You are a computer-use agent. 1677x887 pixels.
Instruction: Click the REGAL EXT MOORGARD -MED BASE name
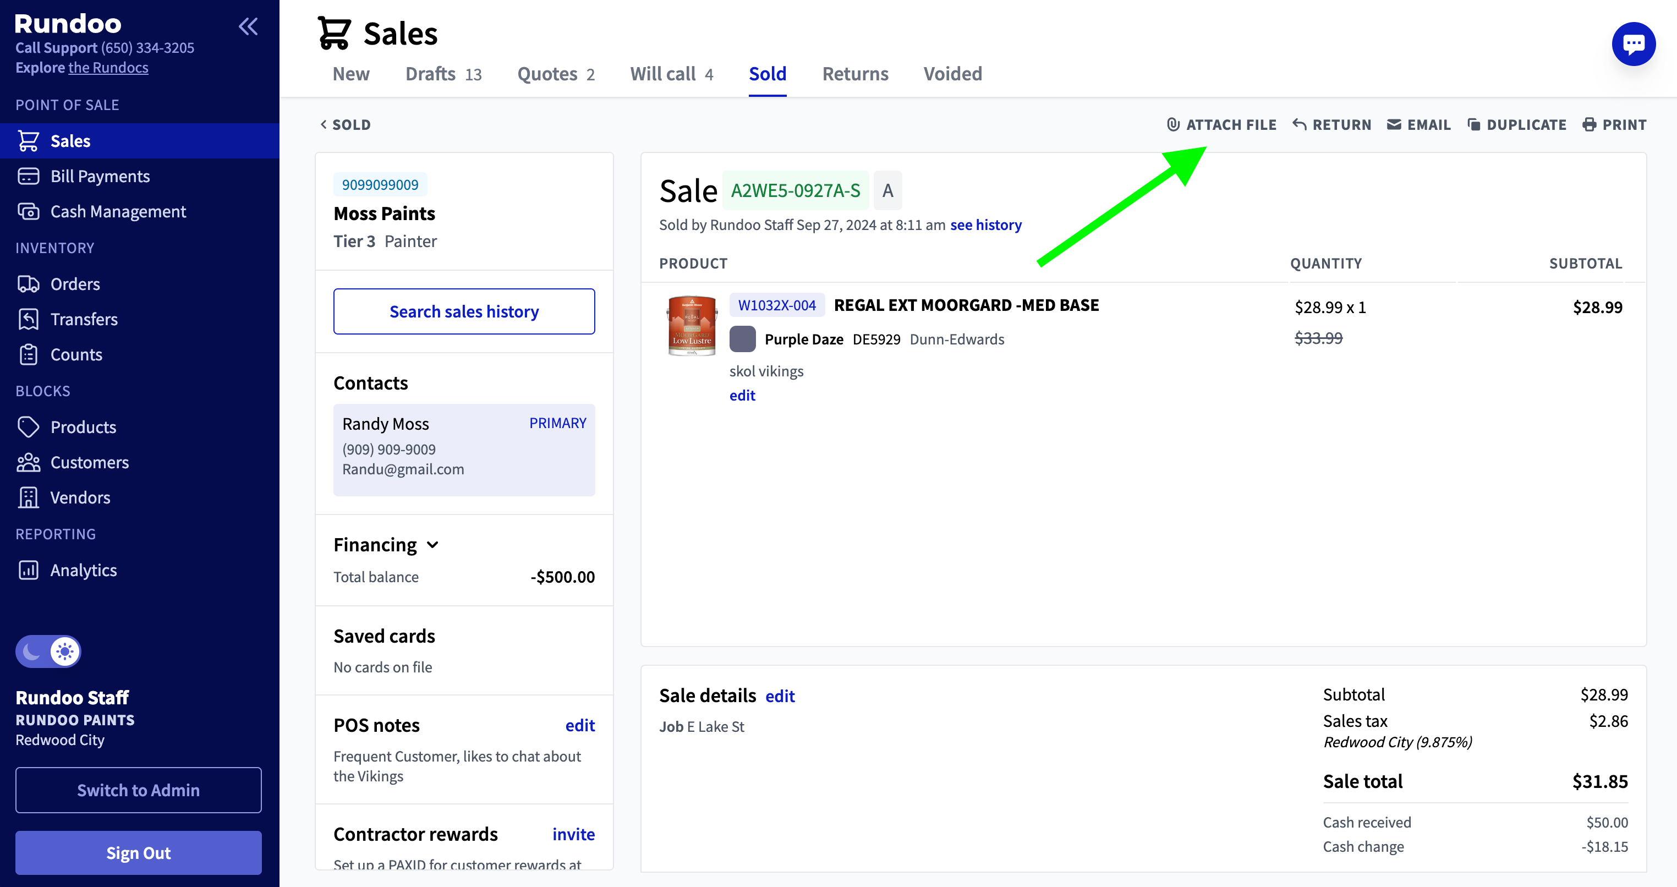click(966, 305)
